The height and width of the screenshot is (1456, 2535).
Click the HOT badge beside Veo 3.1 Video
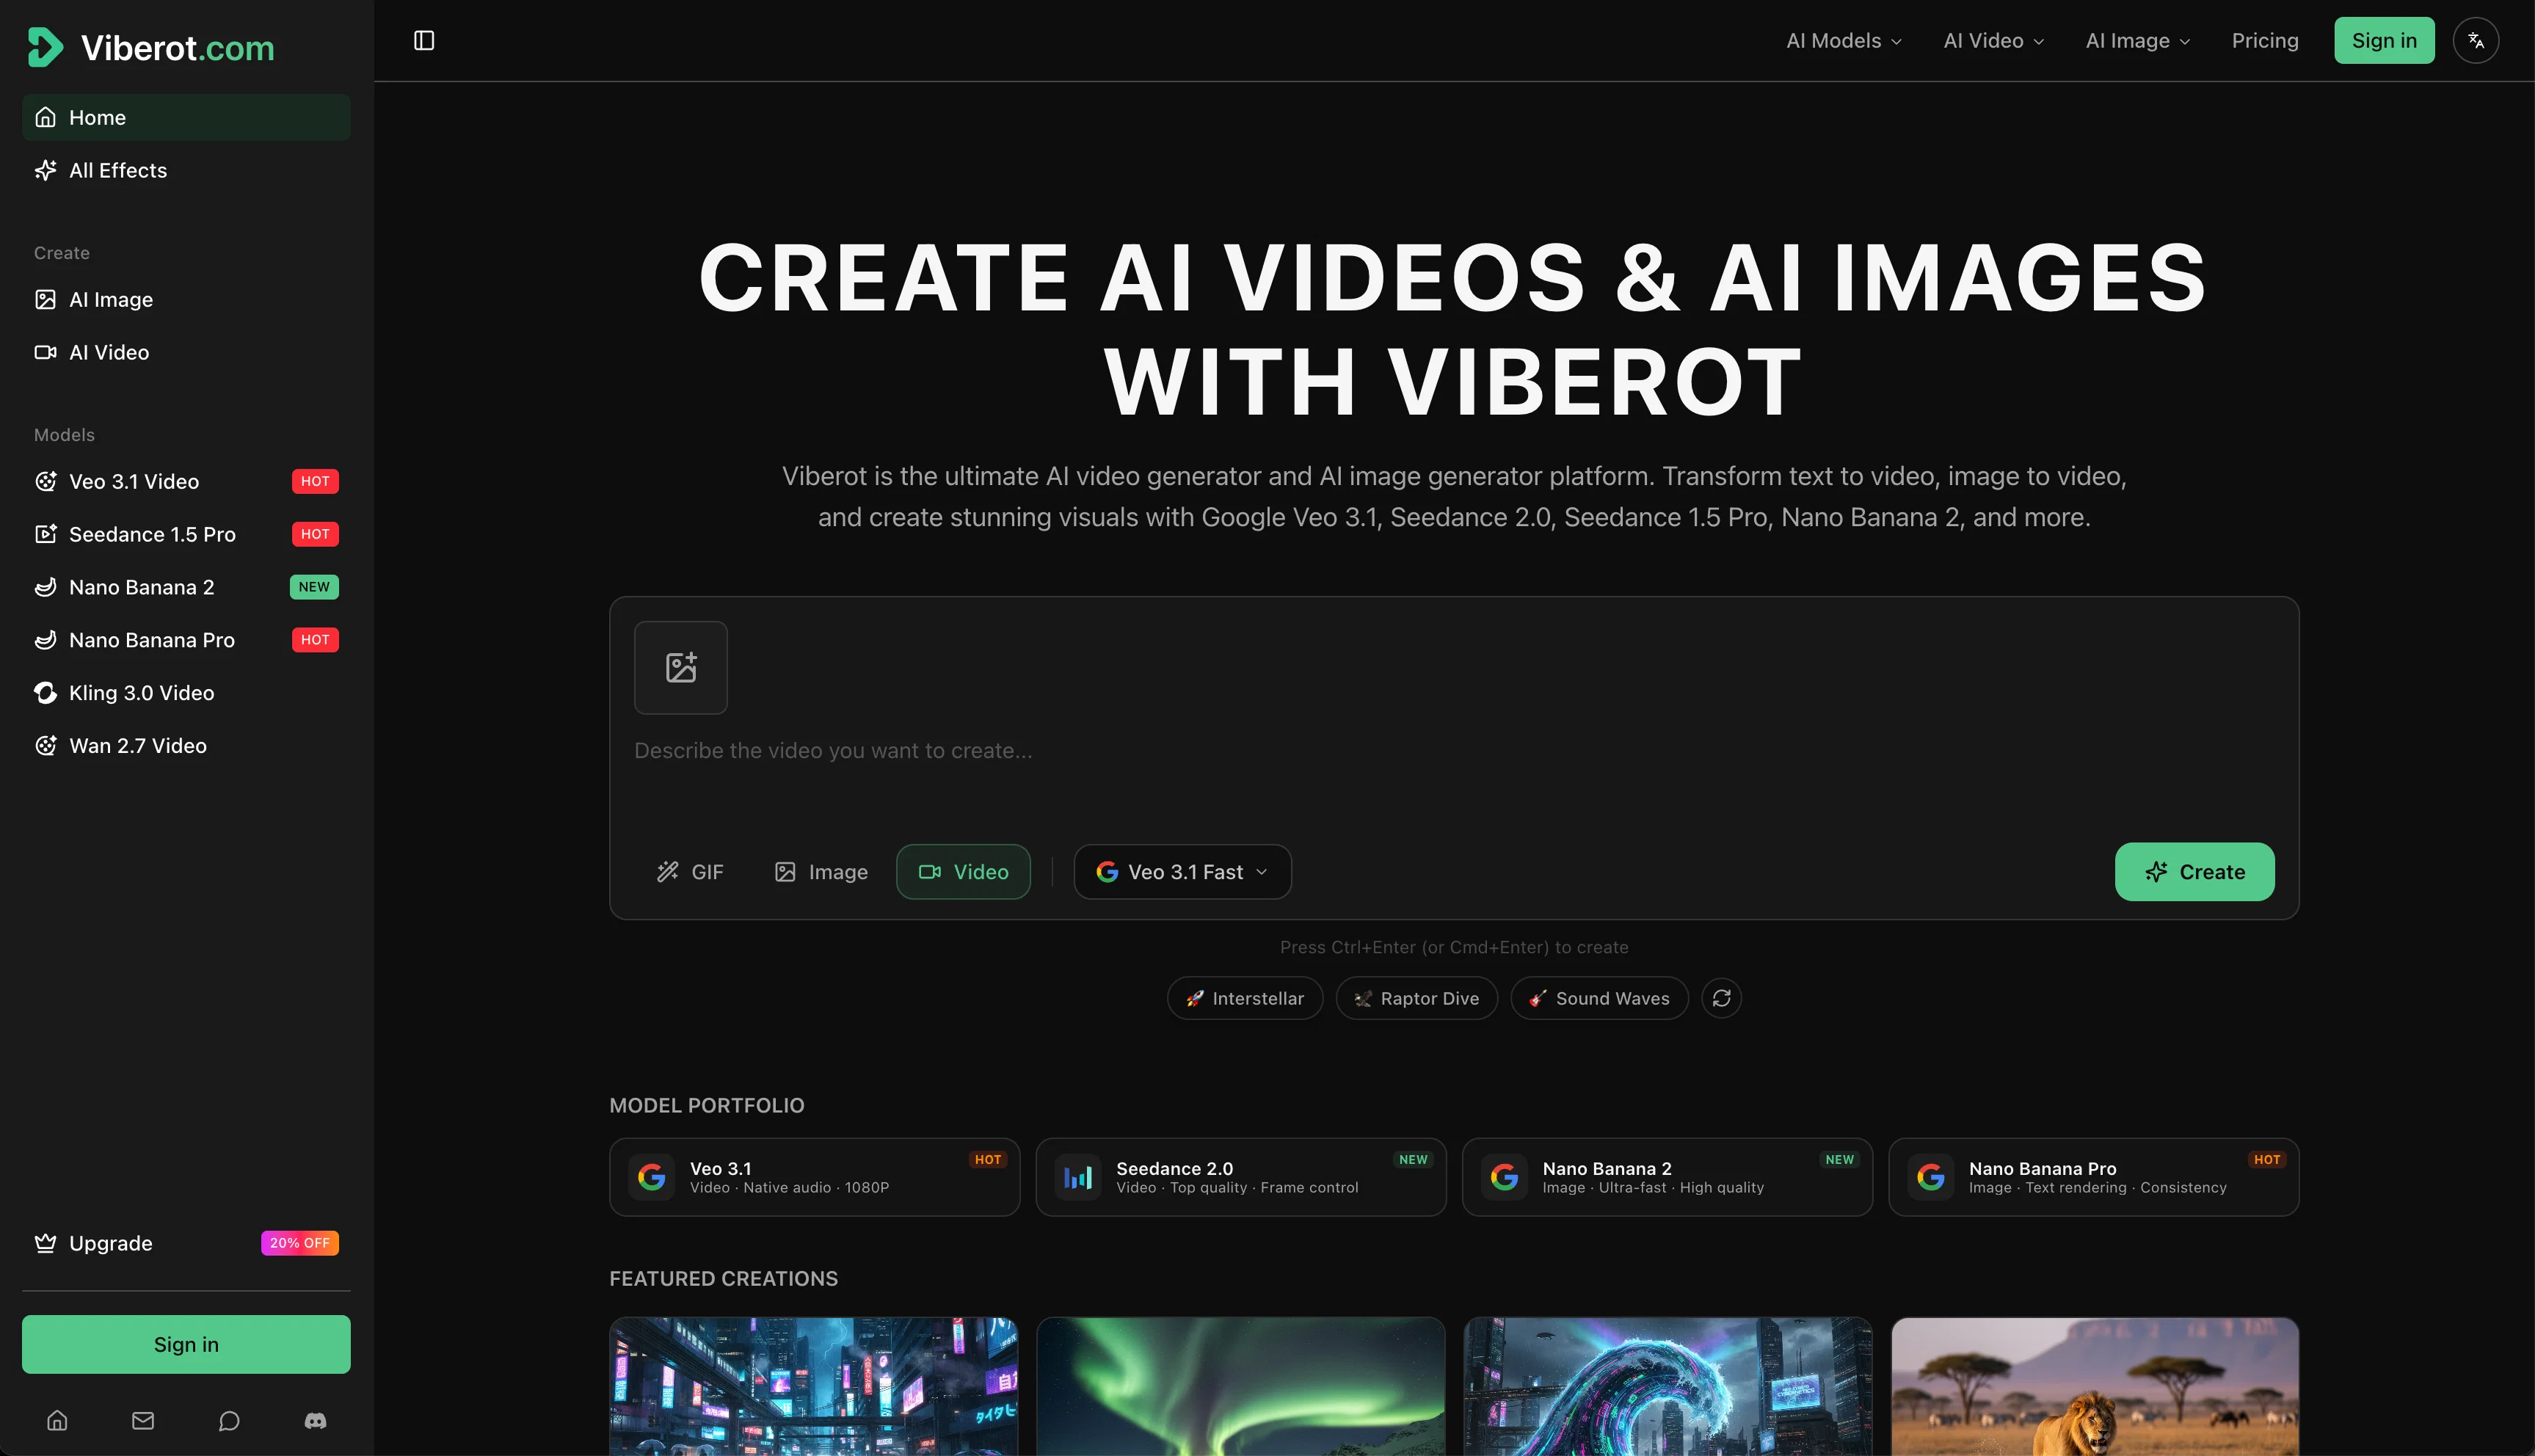pos(315,481)
